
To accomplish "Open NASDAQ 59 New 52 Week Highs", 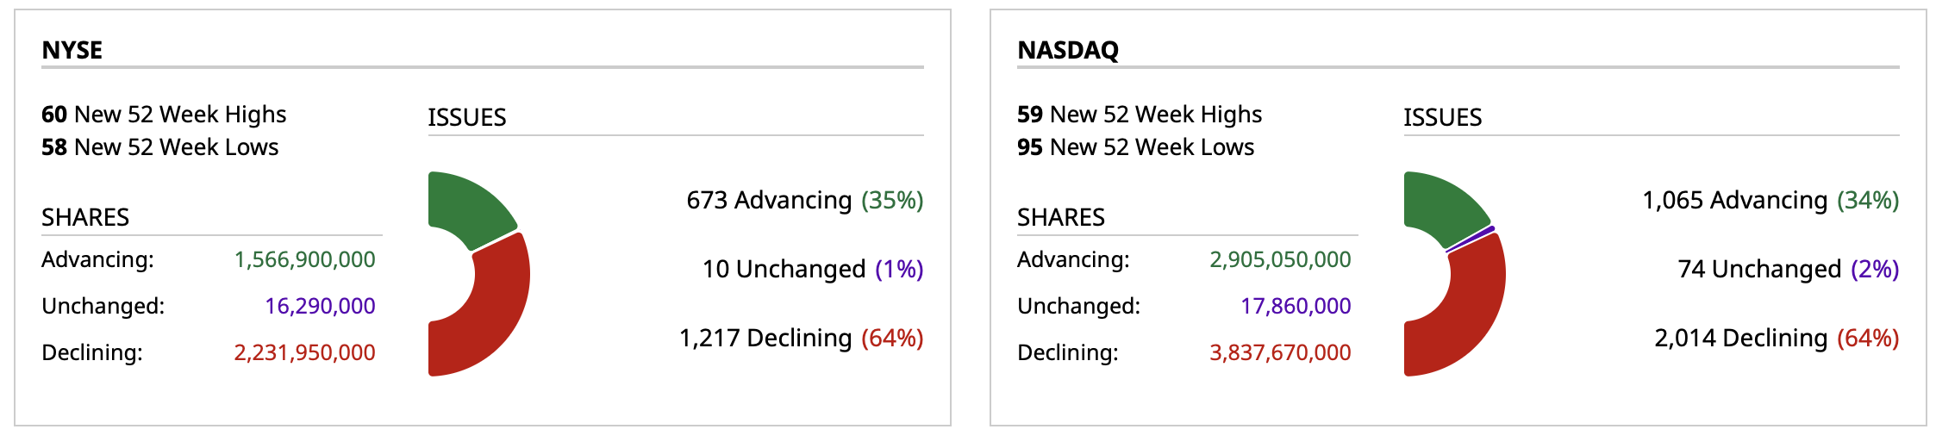I will click(x=1140, y=115).
